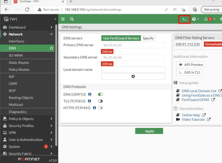Screen dimensions: 222x163
Task: Click the DNS favorite star icon
Action: (x=51, y=48)
